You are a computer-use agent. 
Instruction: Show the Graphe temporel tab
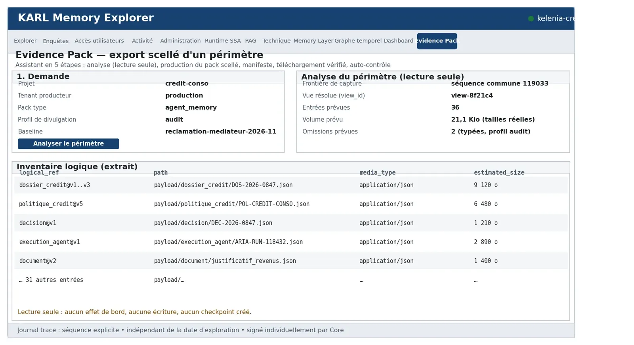(x=358, y=41)
